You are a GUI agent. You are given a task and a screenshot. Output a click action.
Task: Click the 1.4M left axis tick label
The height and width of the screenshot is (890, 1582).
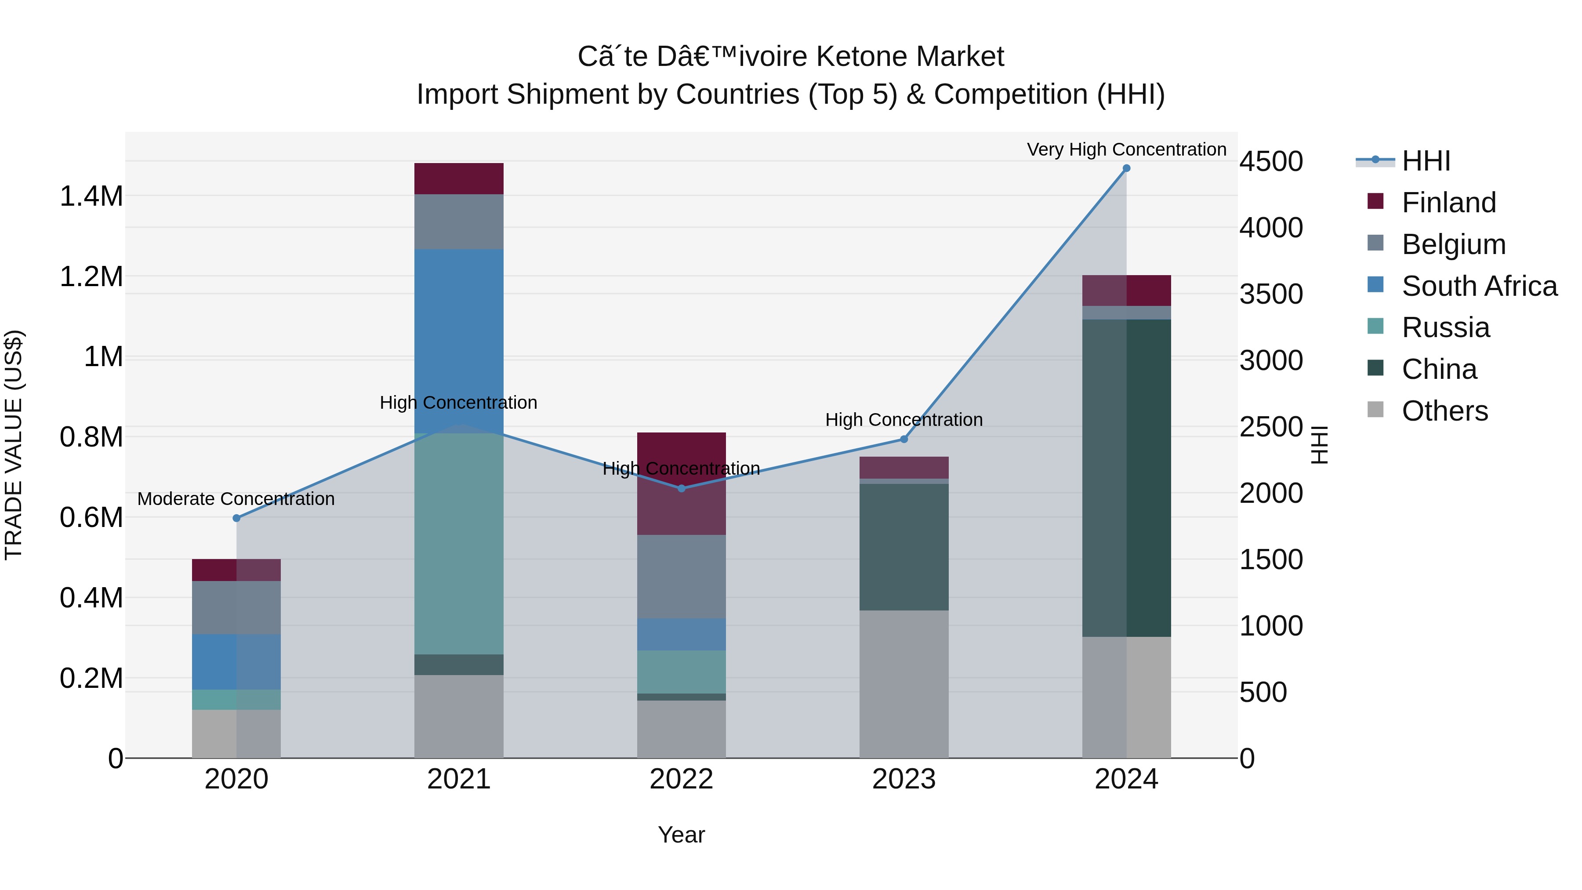[91, 196]
